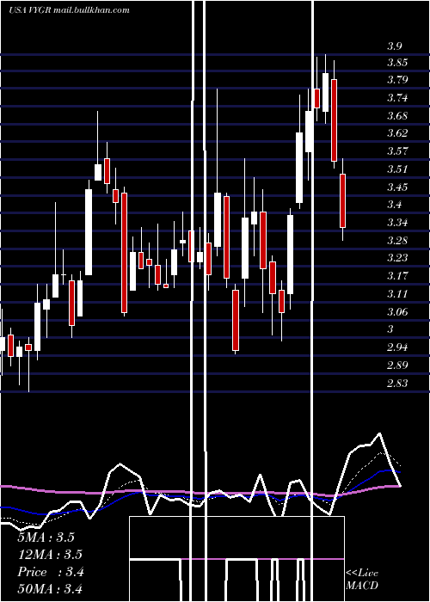Click the 50MA : 3.4 readout
The height and width of the screenshot is (602, 430).
click(50, 589)
